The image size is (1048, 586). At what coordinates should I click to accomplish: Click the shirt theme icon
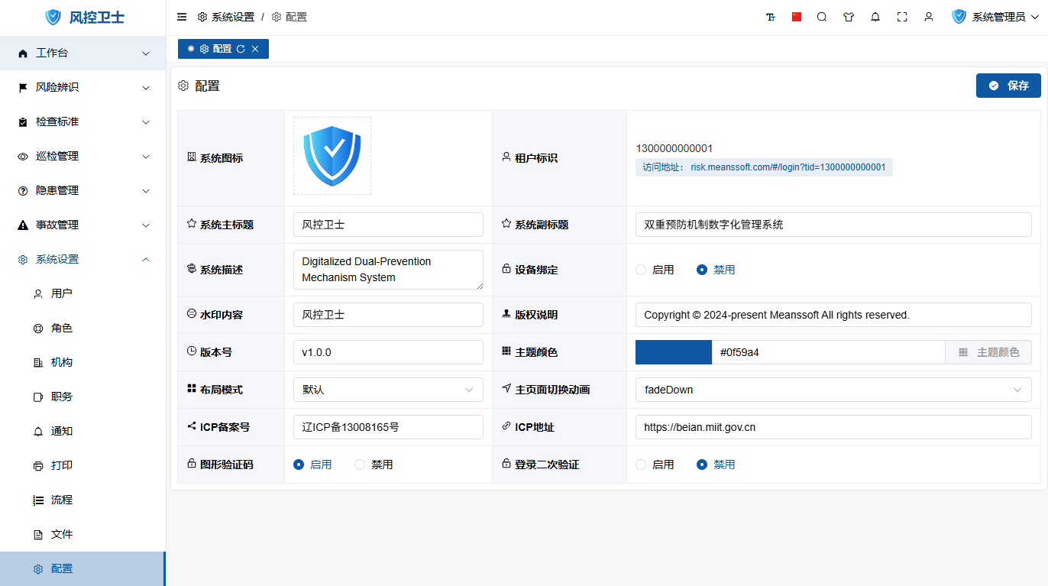tap(849, 17)
